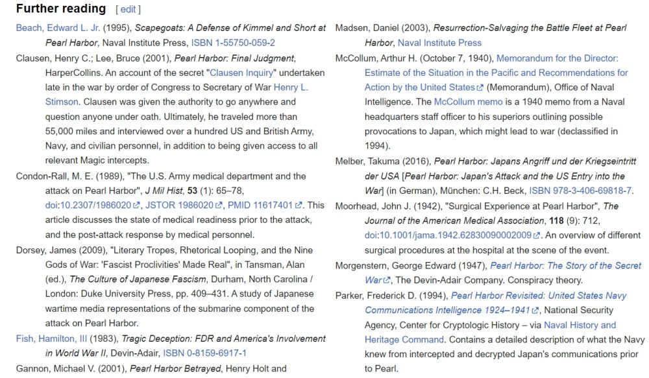Image resolution: width=649 pixels, height=378 pixels.
Task: Open Naval Institute Press link under Madsen
Action: coord(439,43)
